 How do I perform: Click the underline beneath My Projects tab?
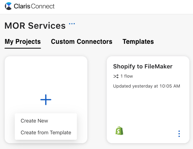coord(23,48)
